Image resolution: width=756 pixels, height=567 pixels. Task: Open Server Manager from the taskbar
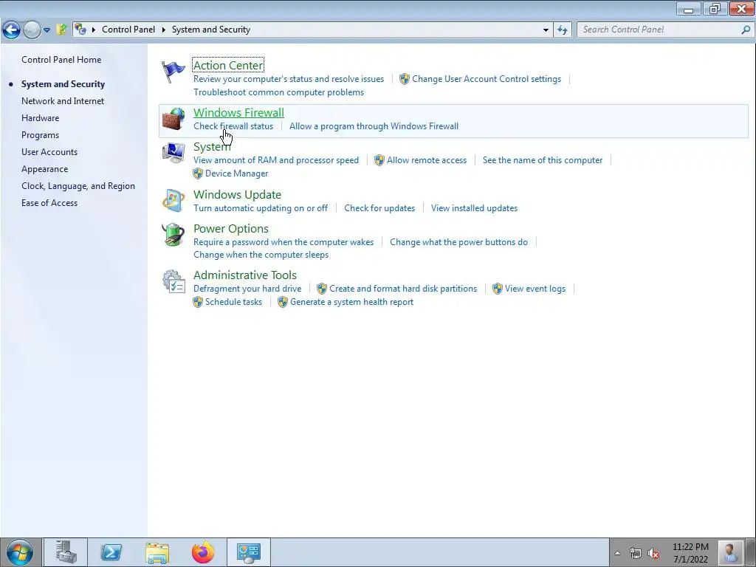click(x=66, y=552)
